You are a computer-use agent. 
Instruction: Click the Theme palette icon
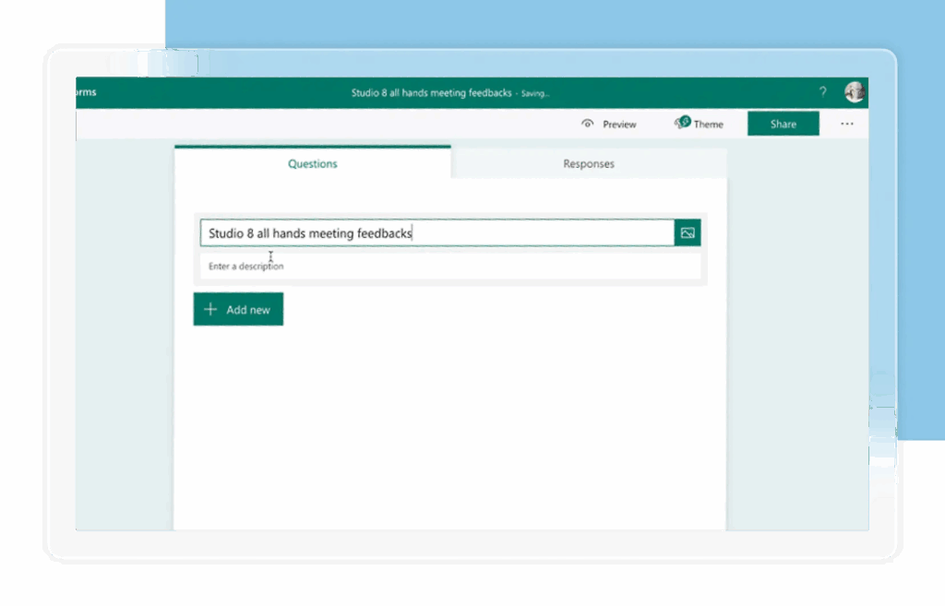(x=681, y=124)
